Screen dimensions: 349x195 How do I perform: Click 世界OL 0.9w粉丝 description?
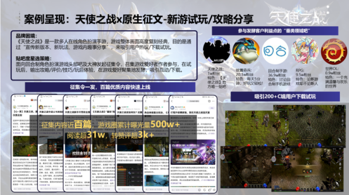click(336, 77)
